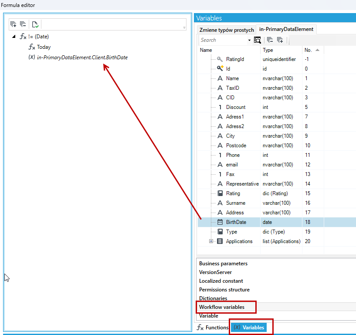The height and width of the screenshot is (335, 356).
Task: Click the key icon of the Id row
Action: (220, 68)
